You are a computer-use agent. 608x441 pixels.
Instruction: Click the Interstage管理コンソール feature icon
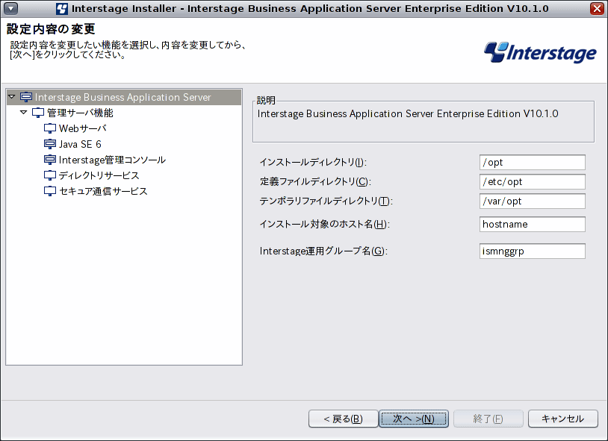pos(49,160)
